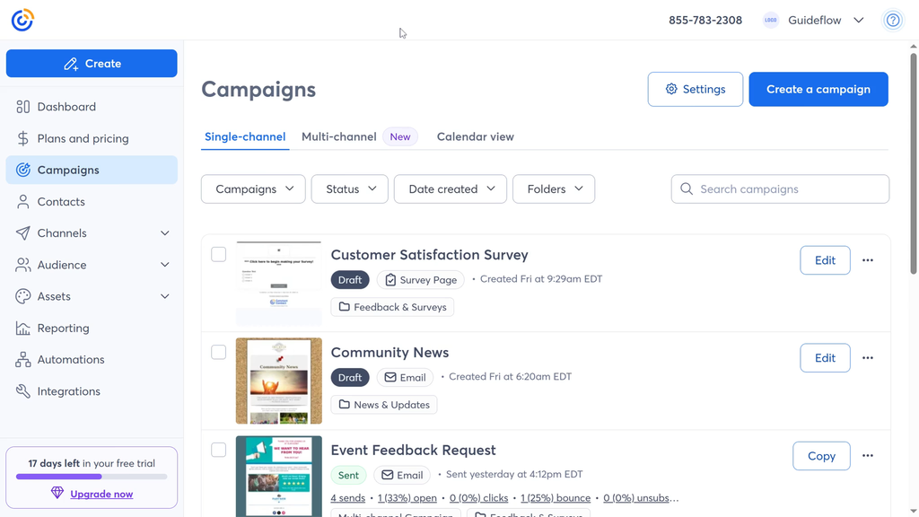Open Integrations plug icon
Viewport: 919px width, 517px height.
point(23,391)
